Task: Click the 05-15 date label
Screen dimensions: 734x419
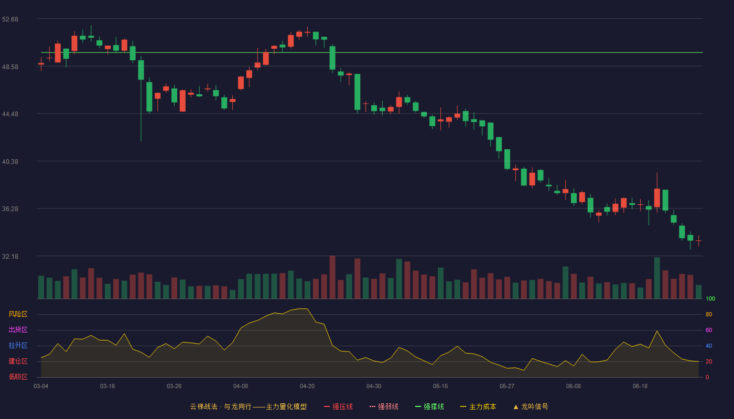Action: pyautogui.click(x=440, y=386)
